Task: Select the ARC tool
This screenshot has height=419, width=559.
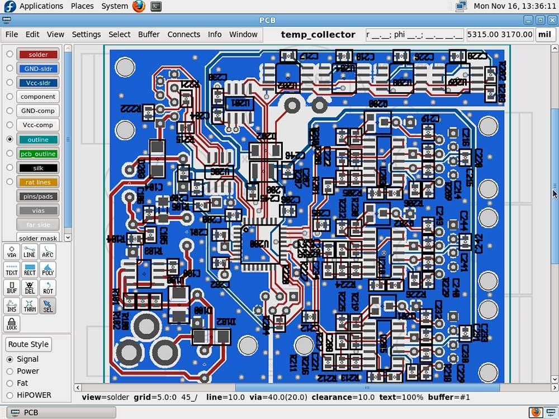Action: pos(48,251)
